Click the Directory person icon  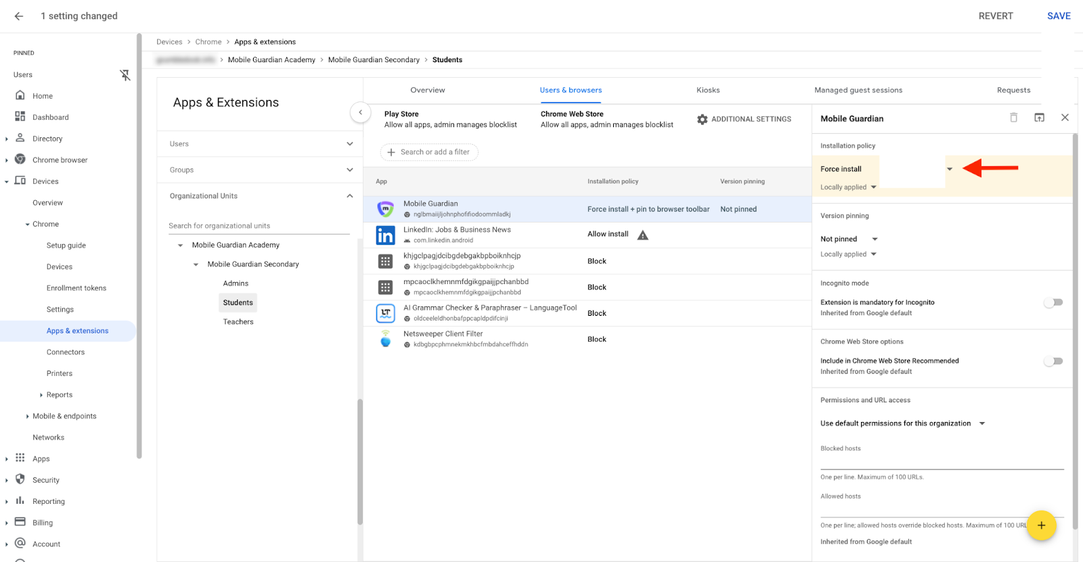(20, 138)
